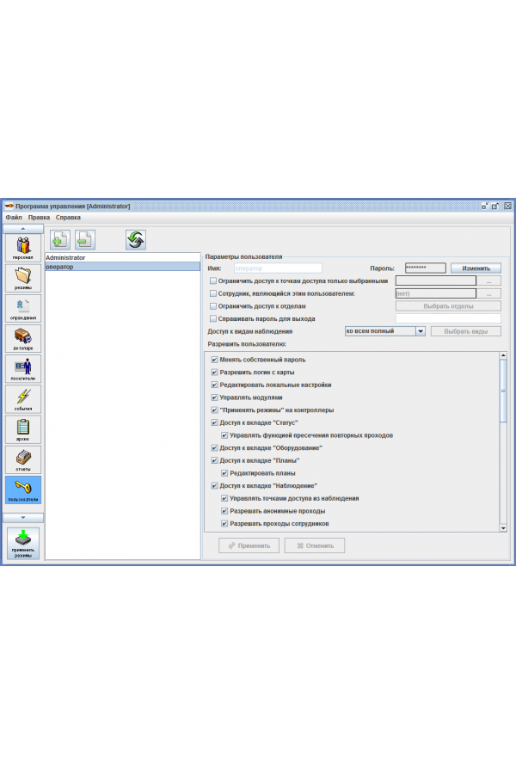This screenshot has height=764, width=516.
Task: Open the события lightning section
Action: click(x=22, y=399)
